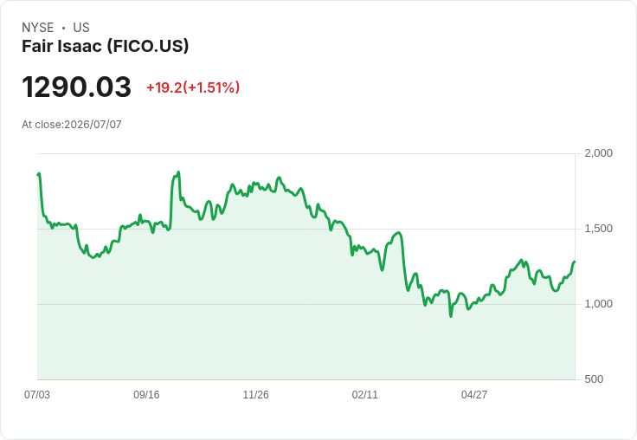The height and width of the screenshot is (440, 637).
Task: Click the NYSE exchange label
Action: click(x=38, y=28)
